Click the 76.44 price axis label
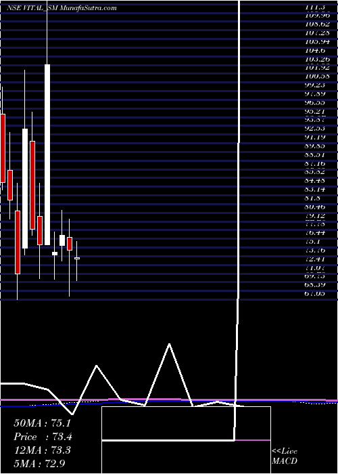Viewport: 338px width, 474px height. click(314, 233)
